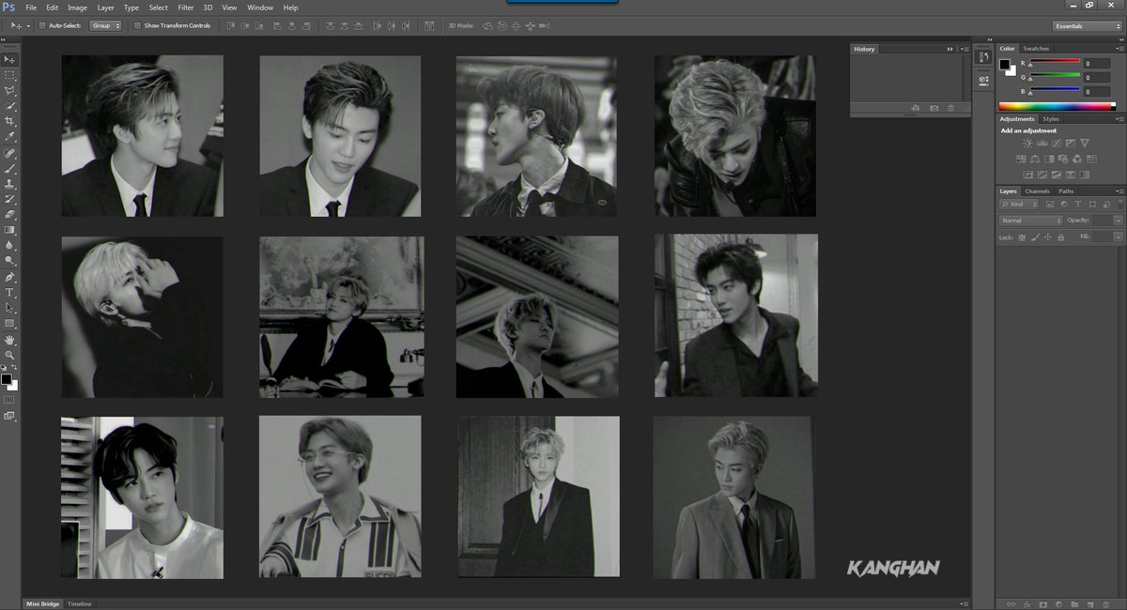Select the Eraser tool
Viewport: 1127px width, 610px height.
(x=9, y=214)
